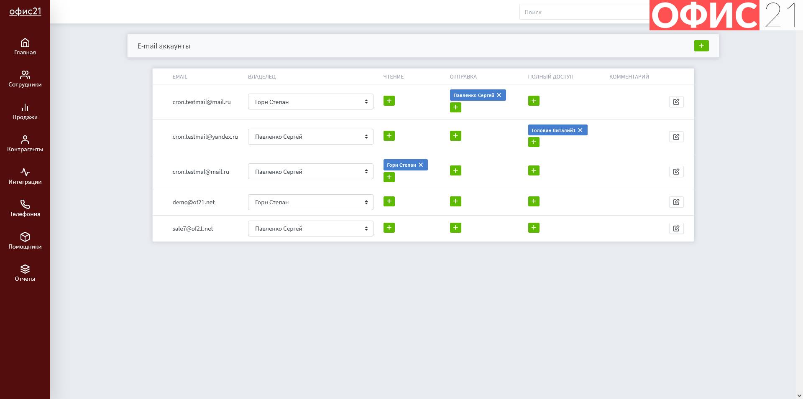Open the Сотрудники section
This screenshot has height=399, width=803.
[x=25, y=79]
